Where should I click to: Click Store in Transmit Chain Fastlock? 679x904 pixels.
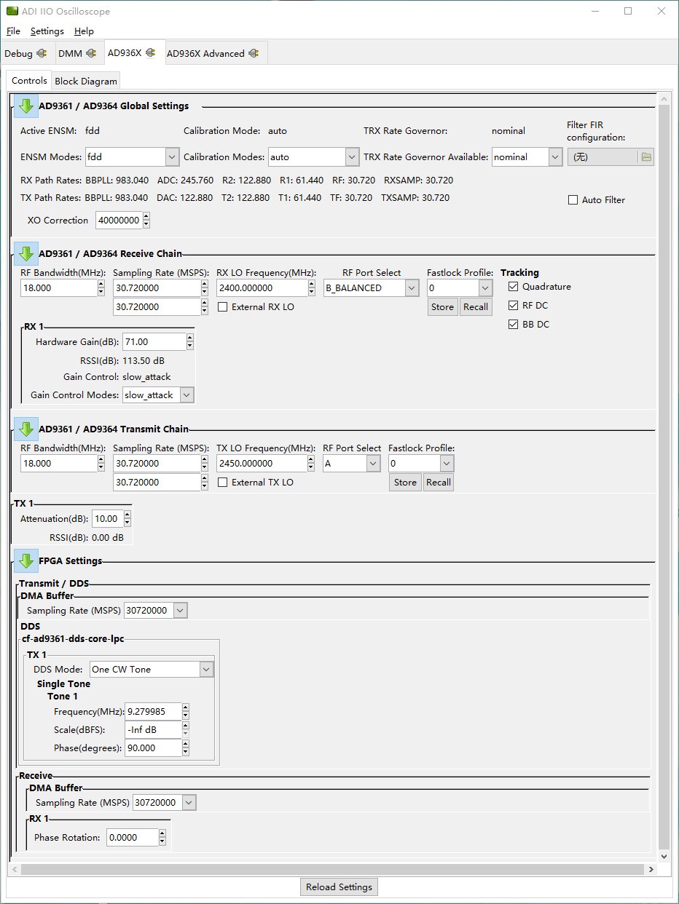coord(405,483)
